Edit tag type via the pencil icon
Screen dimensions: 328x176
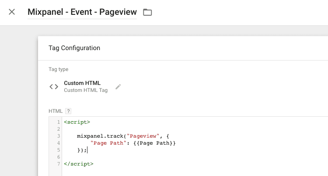click(x=118, y=87)
